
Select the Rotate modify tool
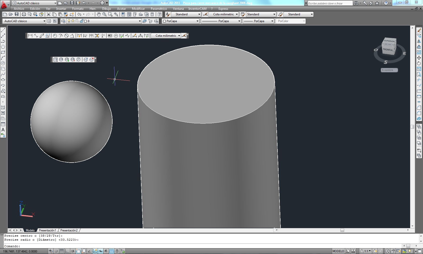(419, 63)
